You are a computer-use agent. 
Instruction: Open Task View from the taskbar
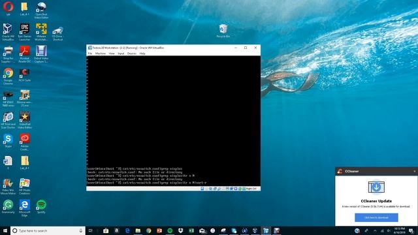coord(90,230)
